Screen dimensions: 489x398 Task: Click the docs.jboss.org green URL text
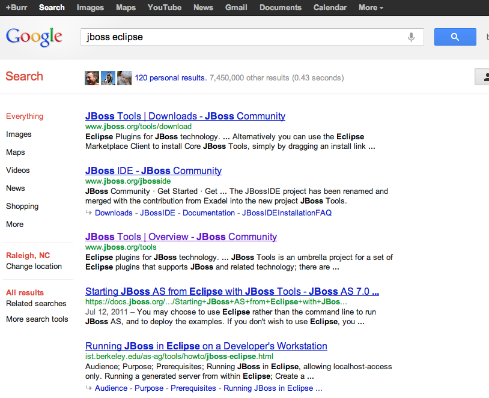click(x=216, y=302)
